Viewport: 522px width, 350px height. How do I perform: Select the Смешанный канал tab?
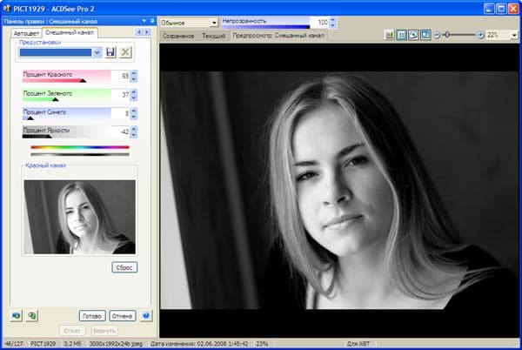(70, 32)
